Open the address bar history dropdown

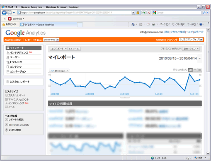coord(133,13)
